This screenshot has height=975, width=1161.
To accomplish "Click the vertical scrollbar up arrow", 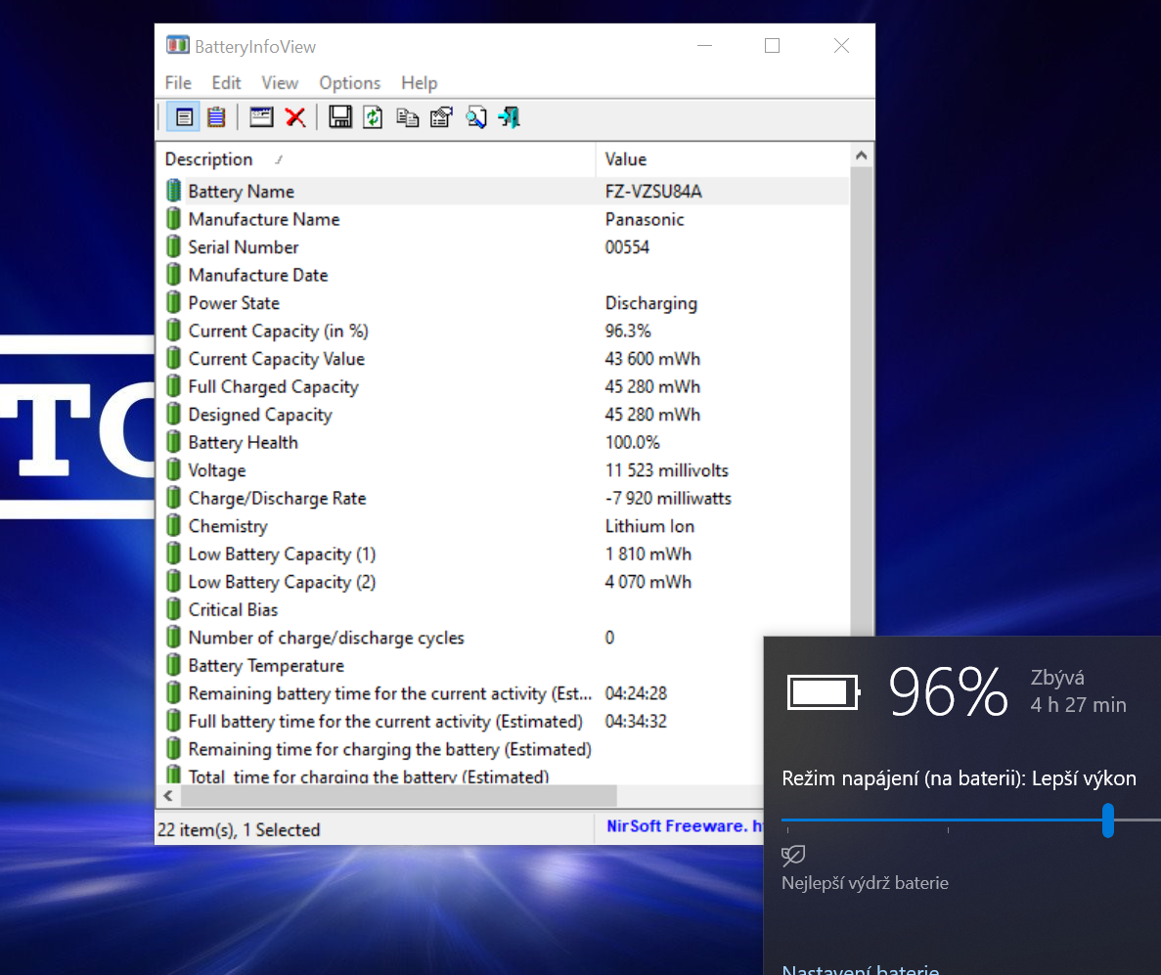I will pos(862,156).
